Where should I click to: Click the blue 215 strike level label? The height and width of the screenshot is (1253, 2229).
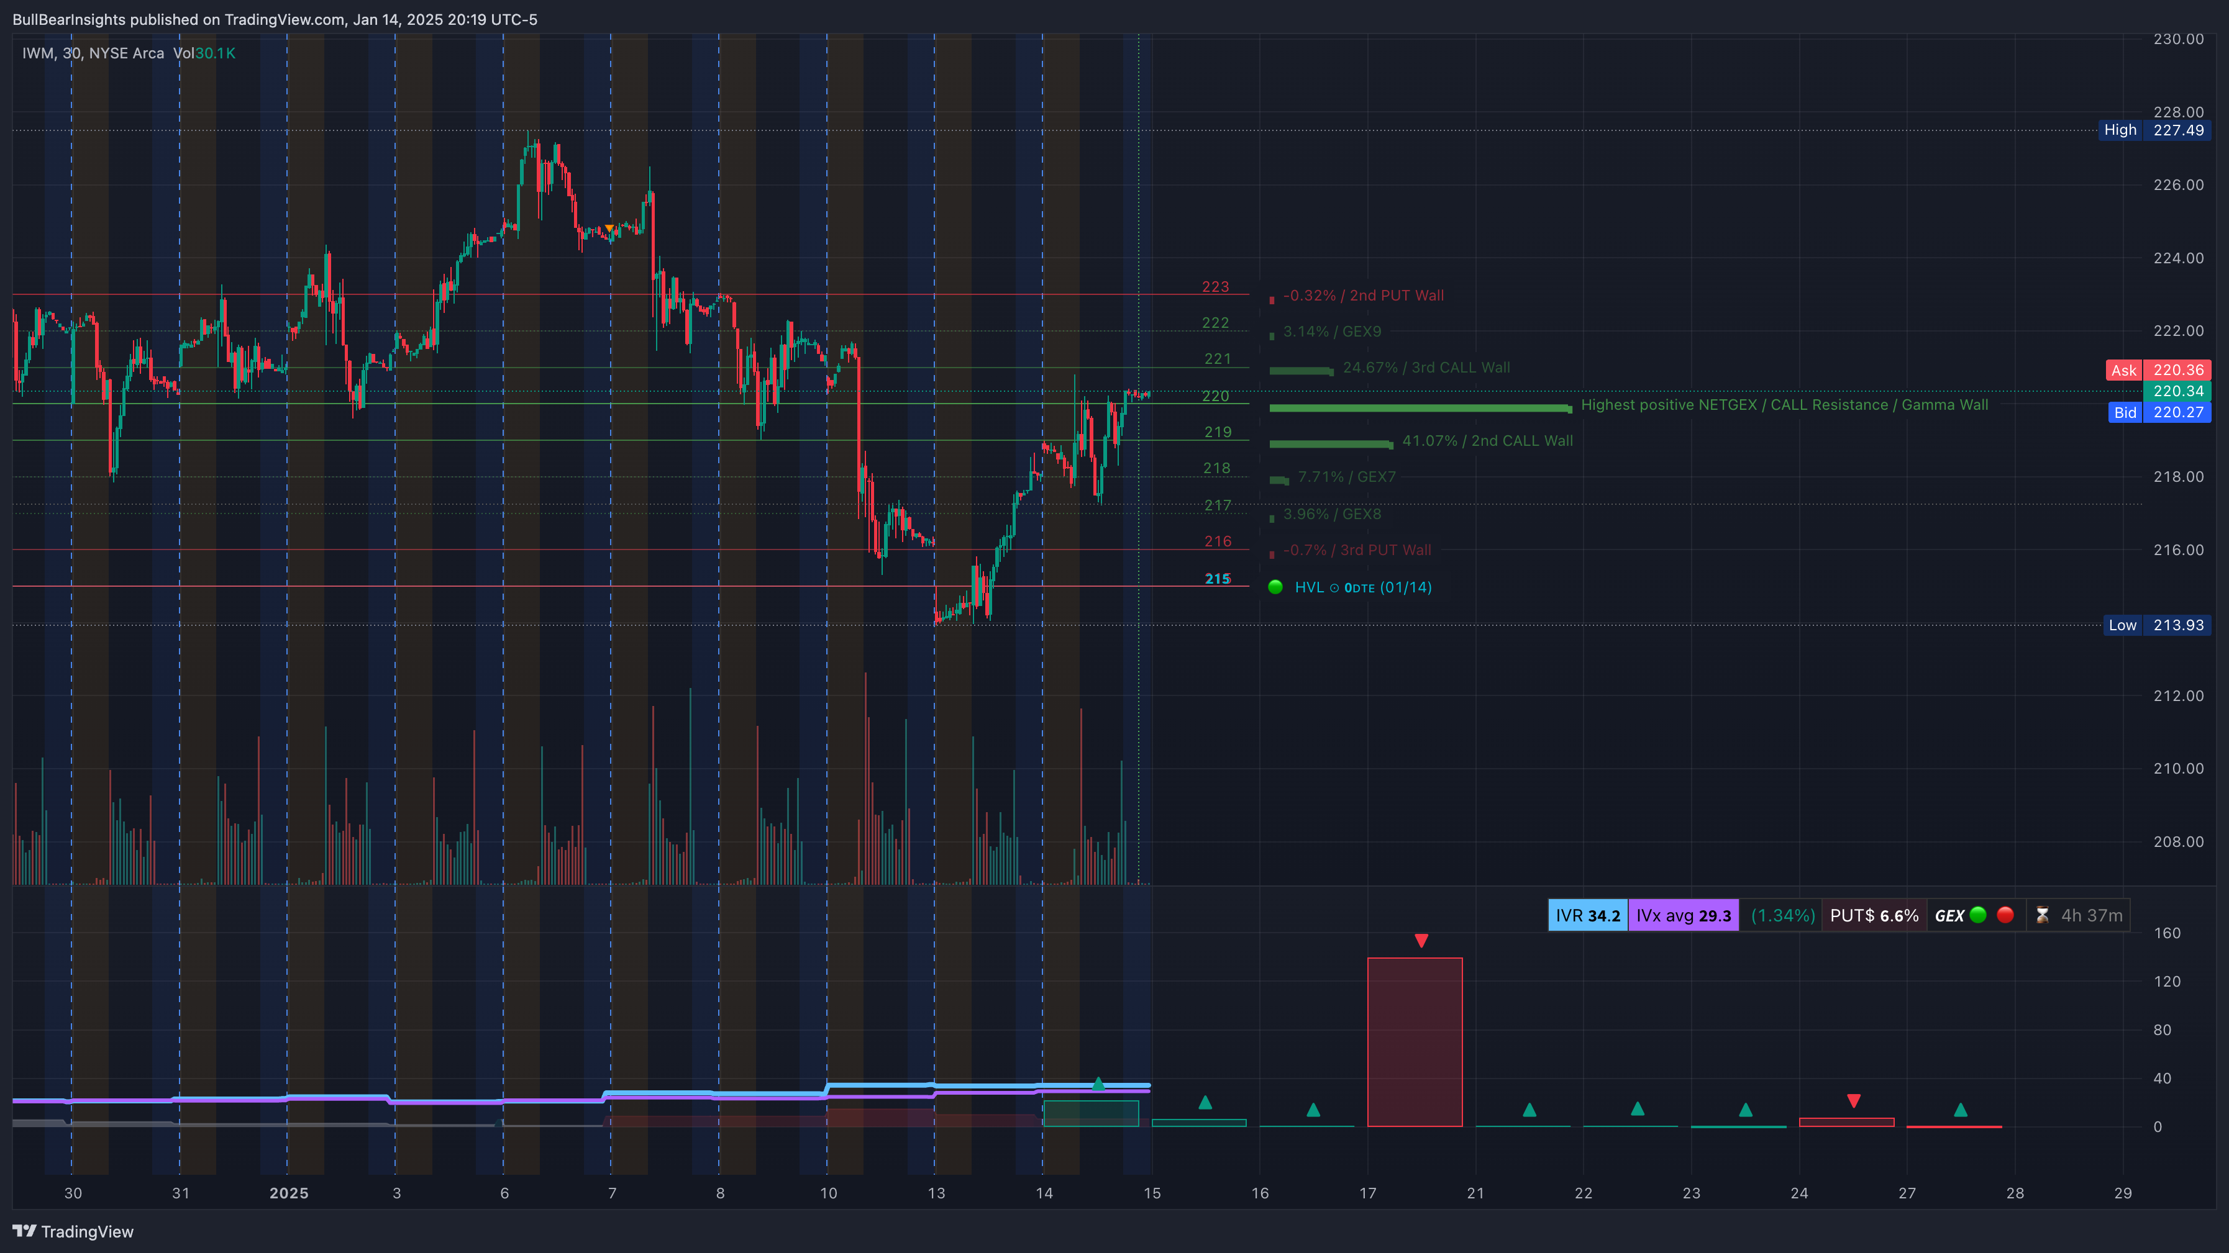click(1218, 579)
